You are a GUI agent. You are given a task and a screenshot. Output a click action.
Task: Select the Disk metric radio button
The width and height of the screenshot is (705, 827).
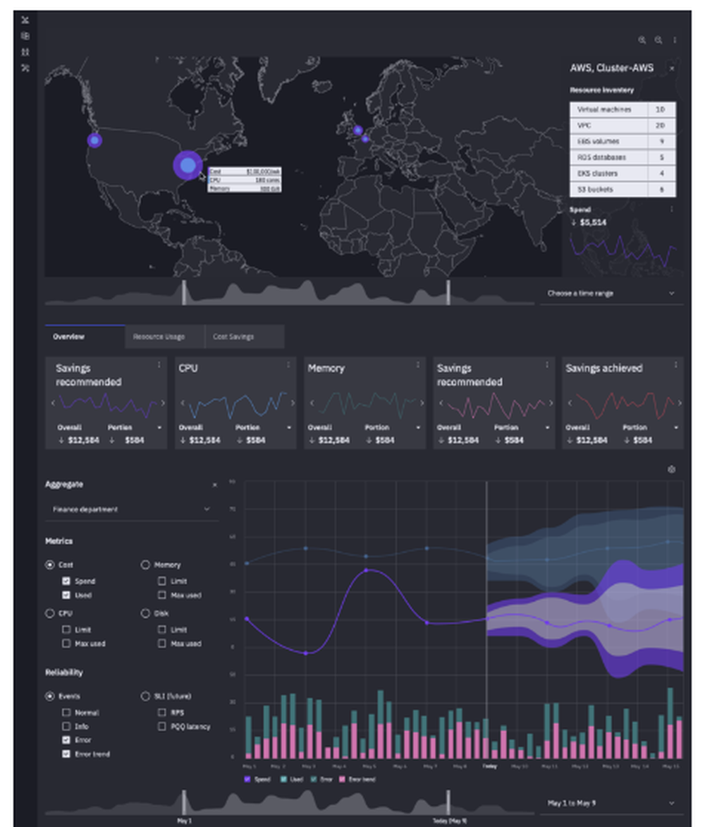click(x=145, y=613)
